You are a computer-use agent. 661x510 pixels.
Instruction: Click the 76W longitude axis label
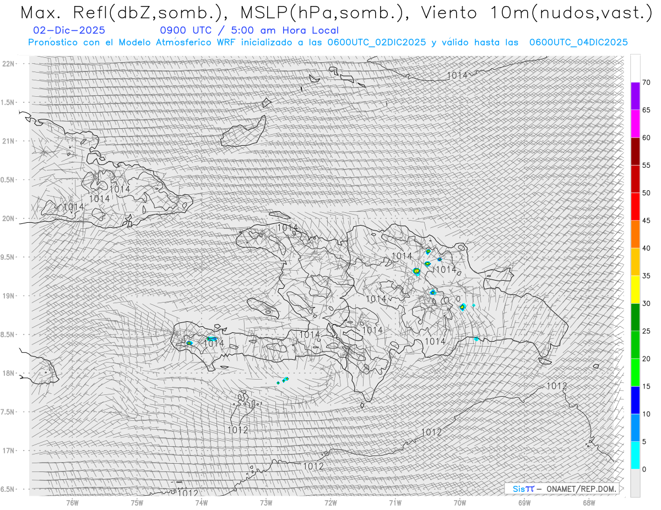pos(72,503)
